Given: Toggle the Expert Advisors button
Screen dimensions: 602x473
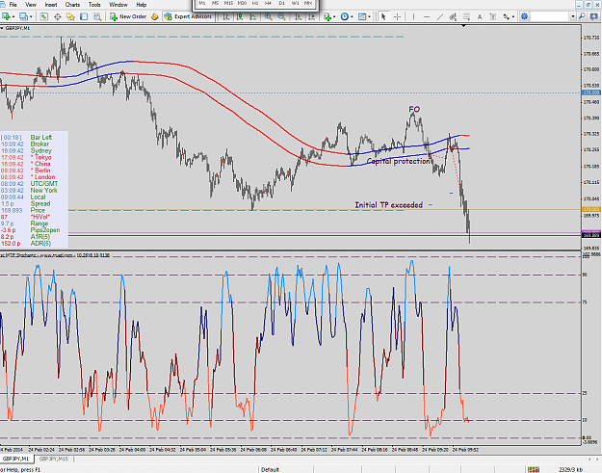Looking at the screenshot, I should (x=188, y=16).
